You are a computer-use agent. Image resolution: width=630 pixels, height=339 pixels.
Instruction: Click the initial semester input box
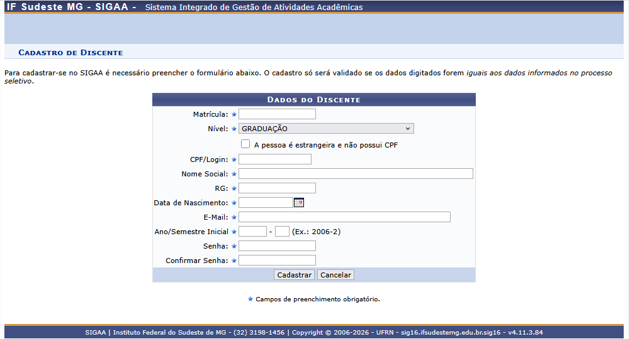pyautogui.click(x=282, y=232)
